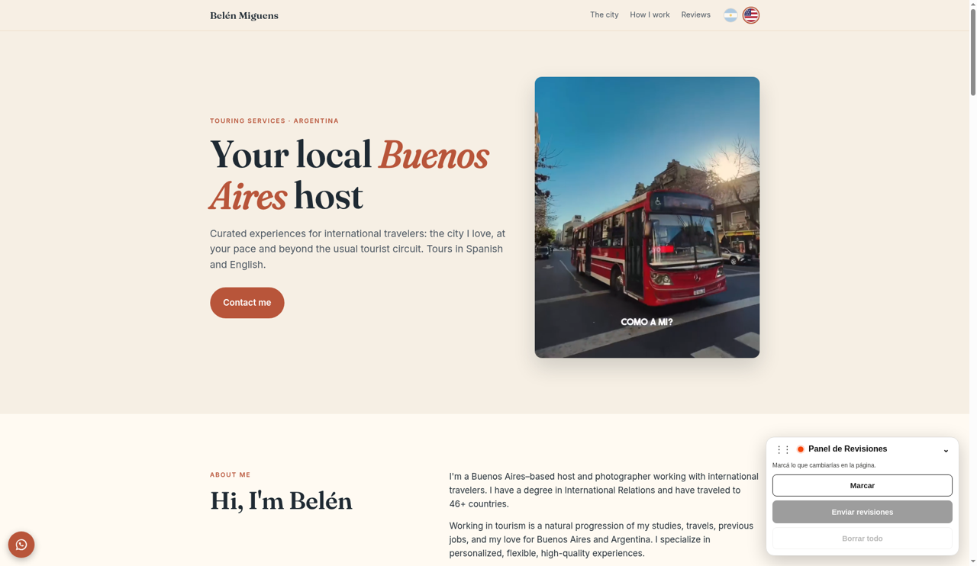Collapse the Panel de Revisiones chevron
This screenshot has width=977, height=566.
point(946,450)
